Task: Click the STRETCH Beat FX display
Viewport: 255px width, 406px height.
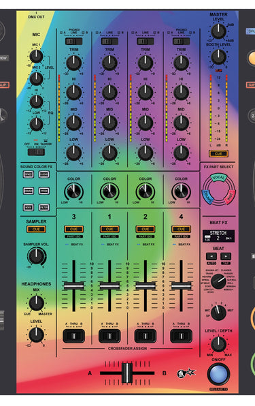Action: click(x=218, y=236)
